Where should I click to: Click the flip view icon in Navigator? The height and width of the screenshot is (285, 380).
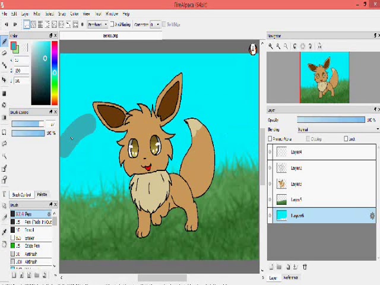(x=319, y=46)
